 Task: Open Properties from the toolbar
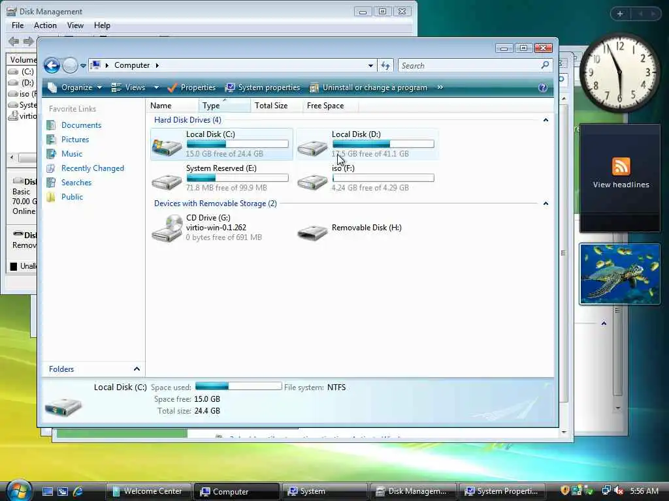pyautogui.click(x=191, y=87)
